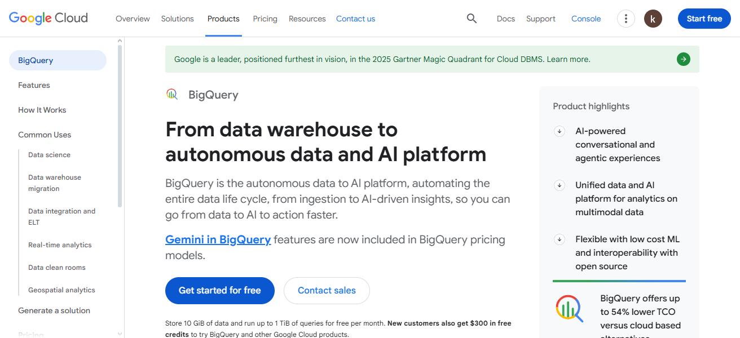Screen dimensions: 740x338
Task: Open the Solutions navigation menu
Action: [x=177, y=18]
